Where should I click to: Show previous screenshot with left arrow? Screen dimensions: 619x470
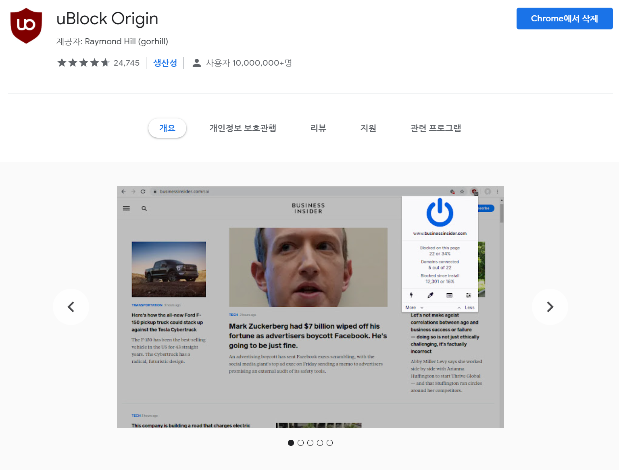point(71,307)
